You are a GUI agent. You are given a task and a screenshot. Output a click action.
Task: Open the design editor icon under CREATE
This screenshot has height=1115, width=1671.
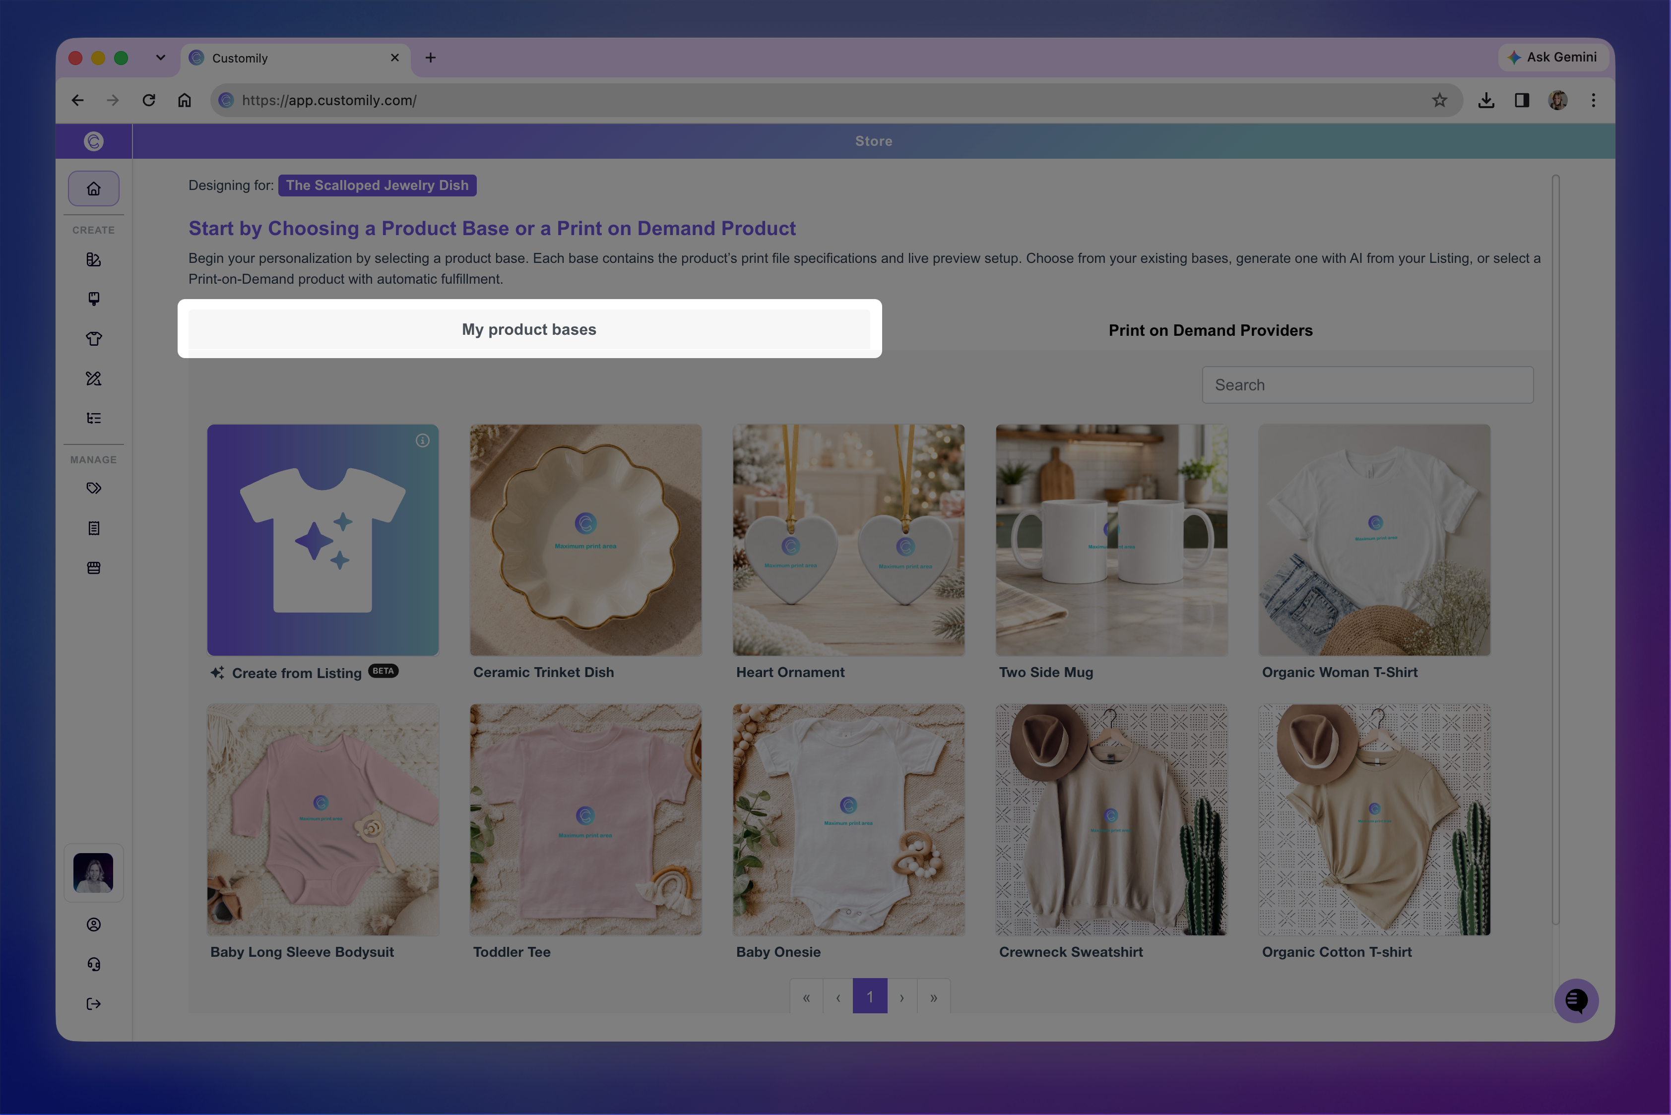(x=93, y=259)
